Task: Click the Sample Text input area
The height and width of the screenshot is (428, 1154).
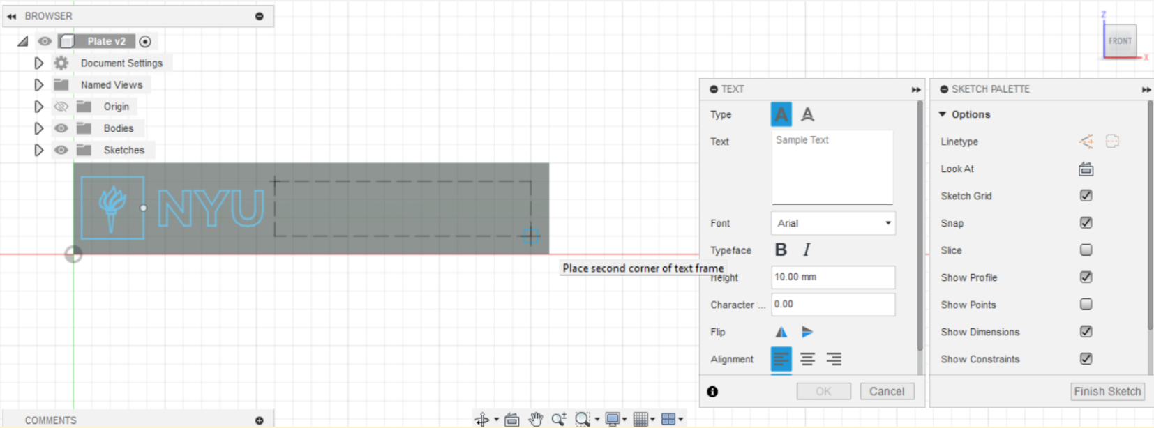Action: click(832, 167)
